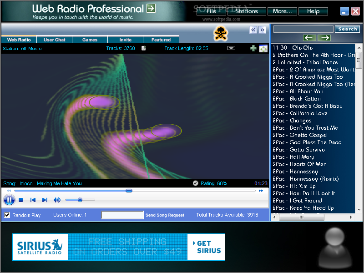Select 2Pac - Brenda's Got A Baby

point(308,106)
